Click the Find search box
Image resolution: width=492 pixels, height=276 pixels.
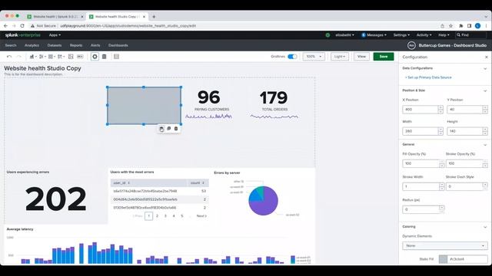[470, 35]
